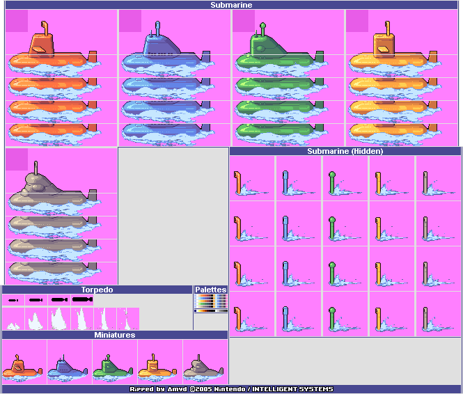This screenshot has width=463, height=394.
Task: Select the largest black torpedo silhouette
Action: pos(82,299)
